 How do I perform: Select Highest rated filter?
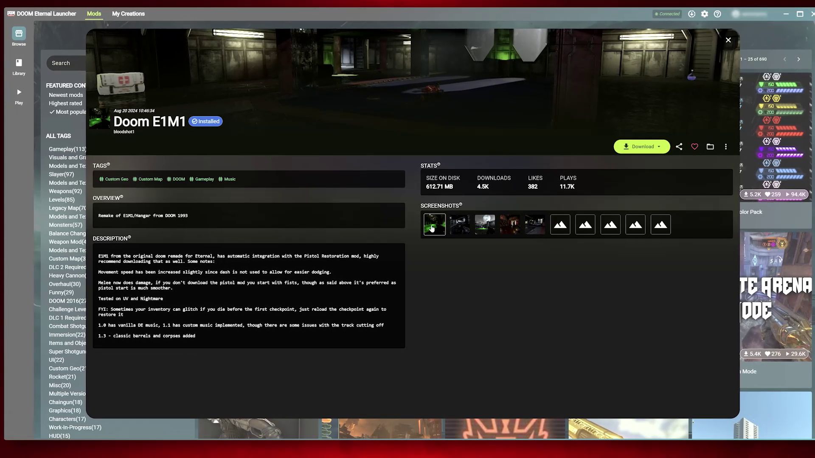[x=65, y=103]
